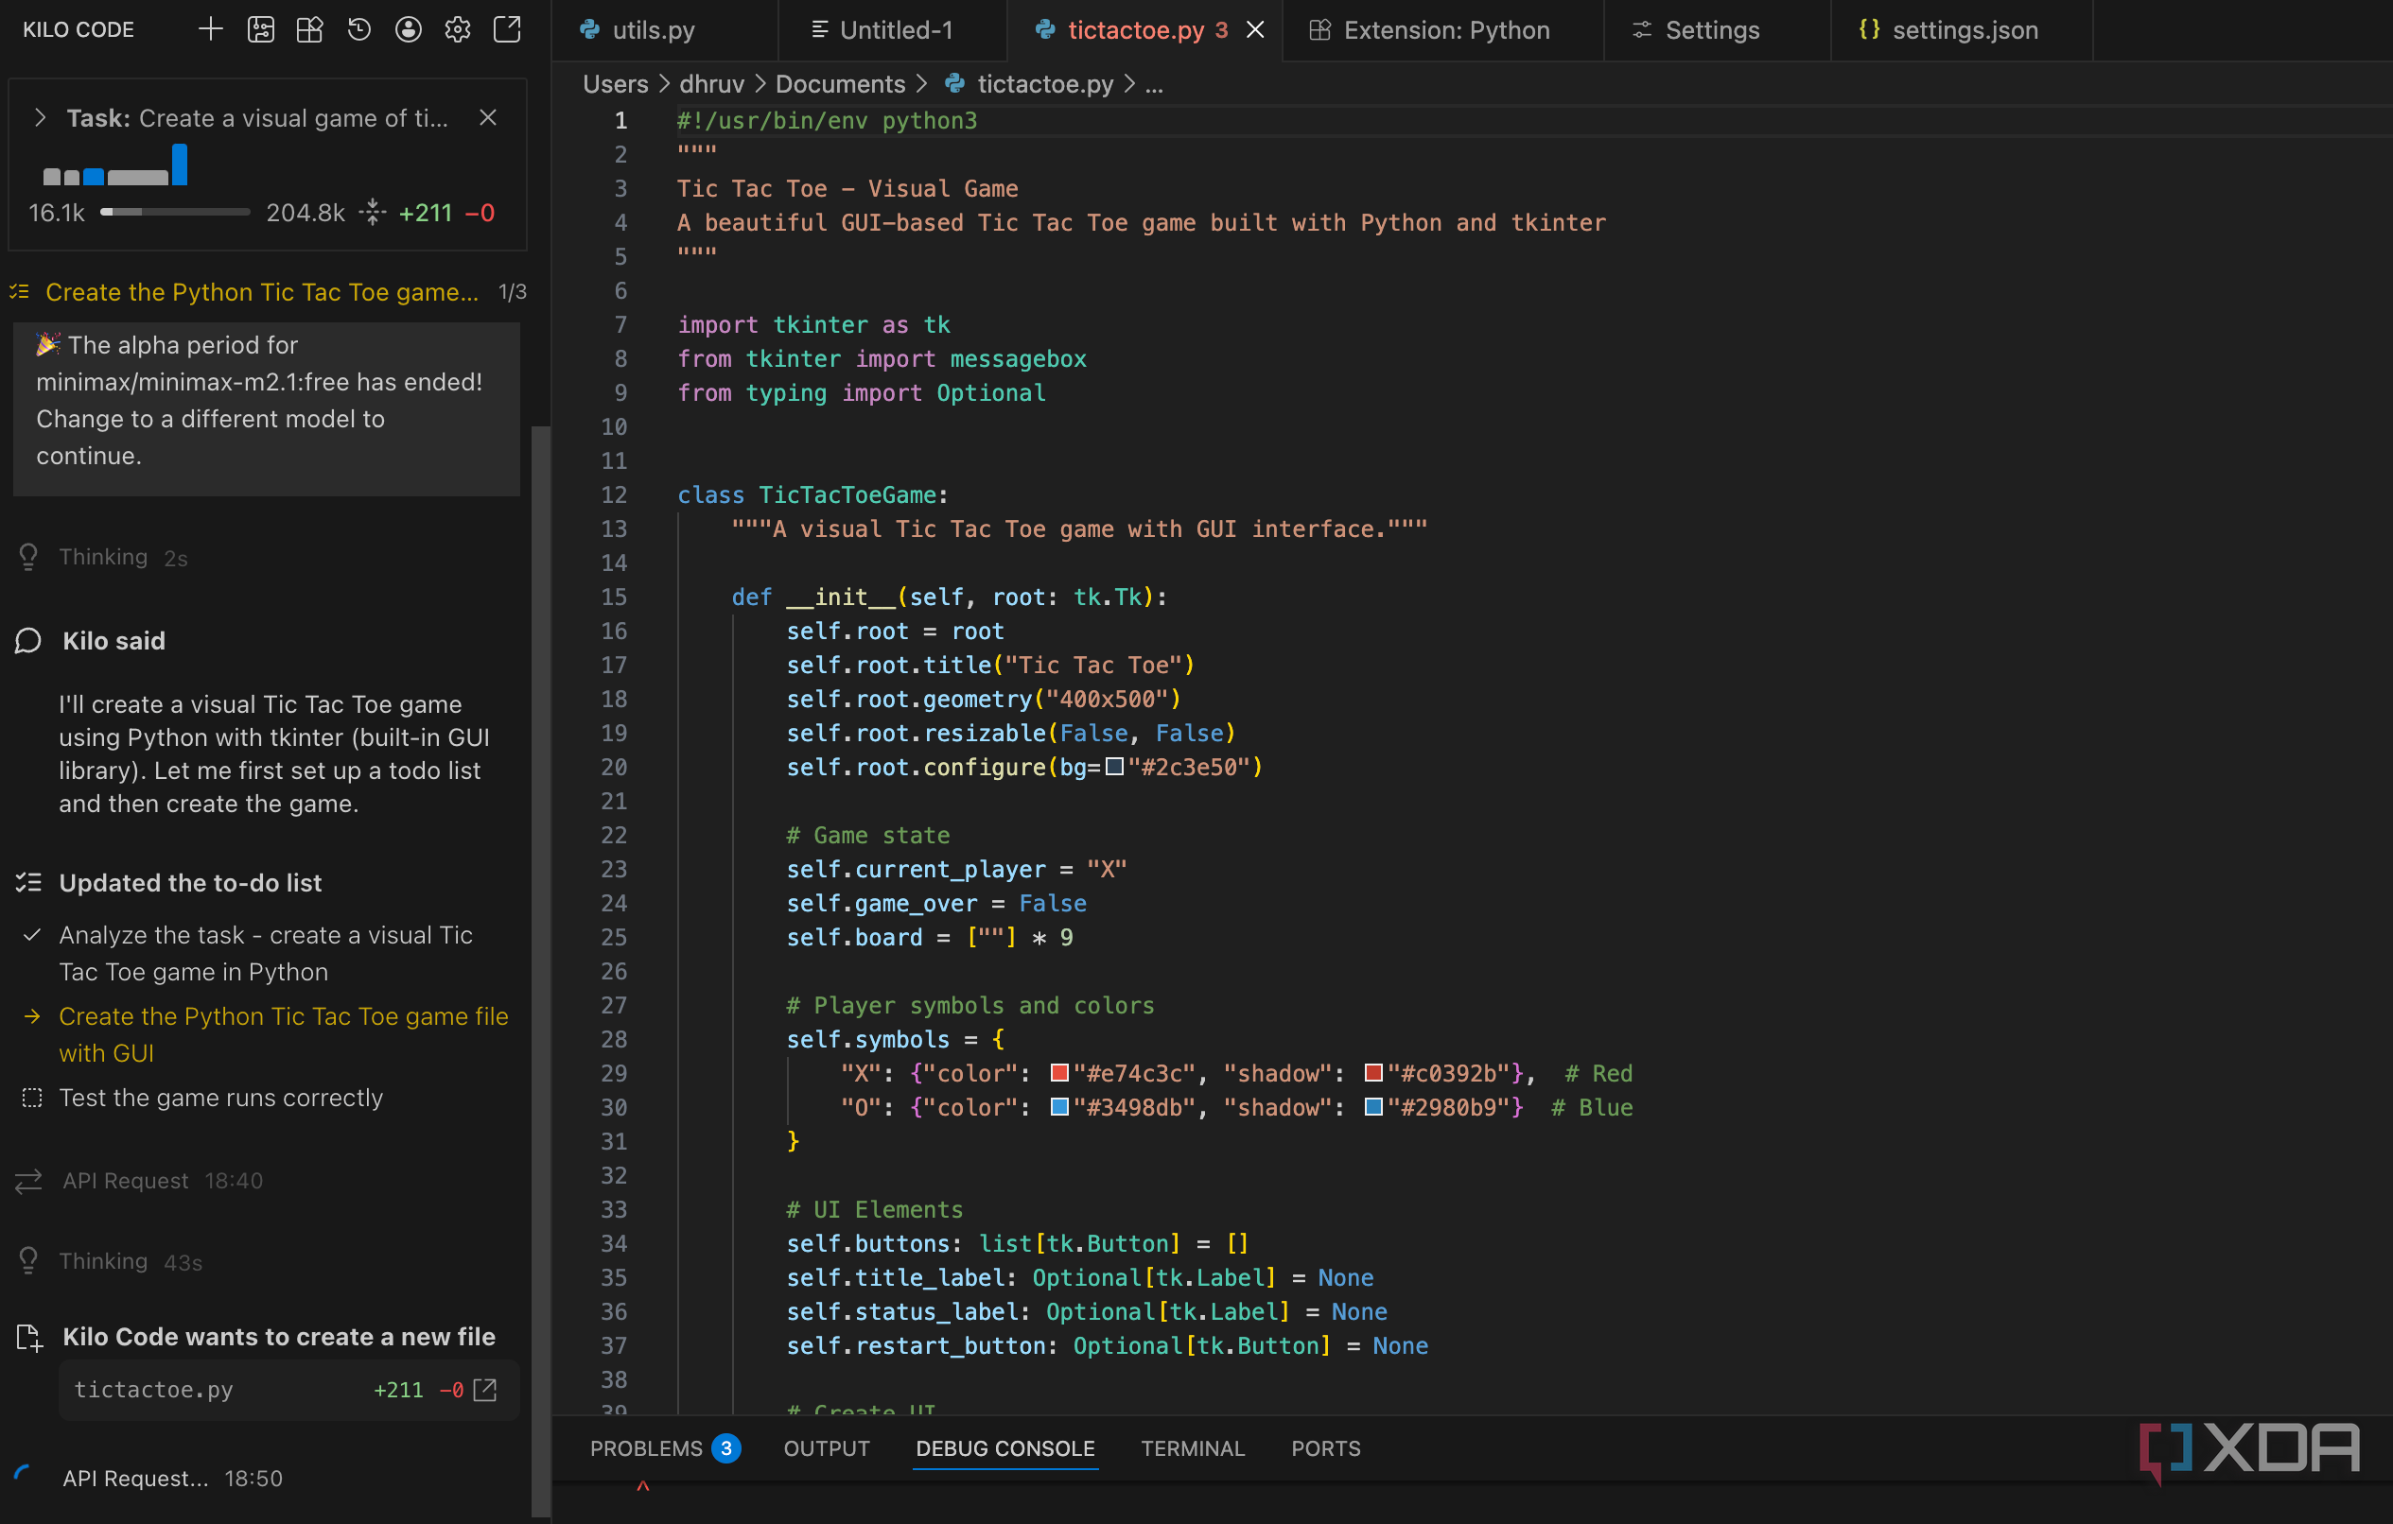Open the Kilo Code profile icon
Screen dimensions: 2393x1524
pos(409,30)
